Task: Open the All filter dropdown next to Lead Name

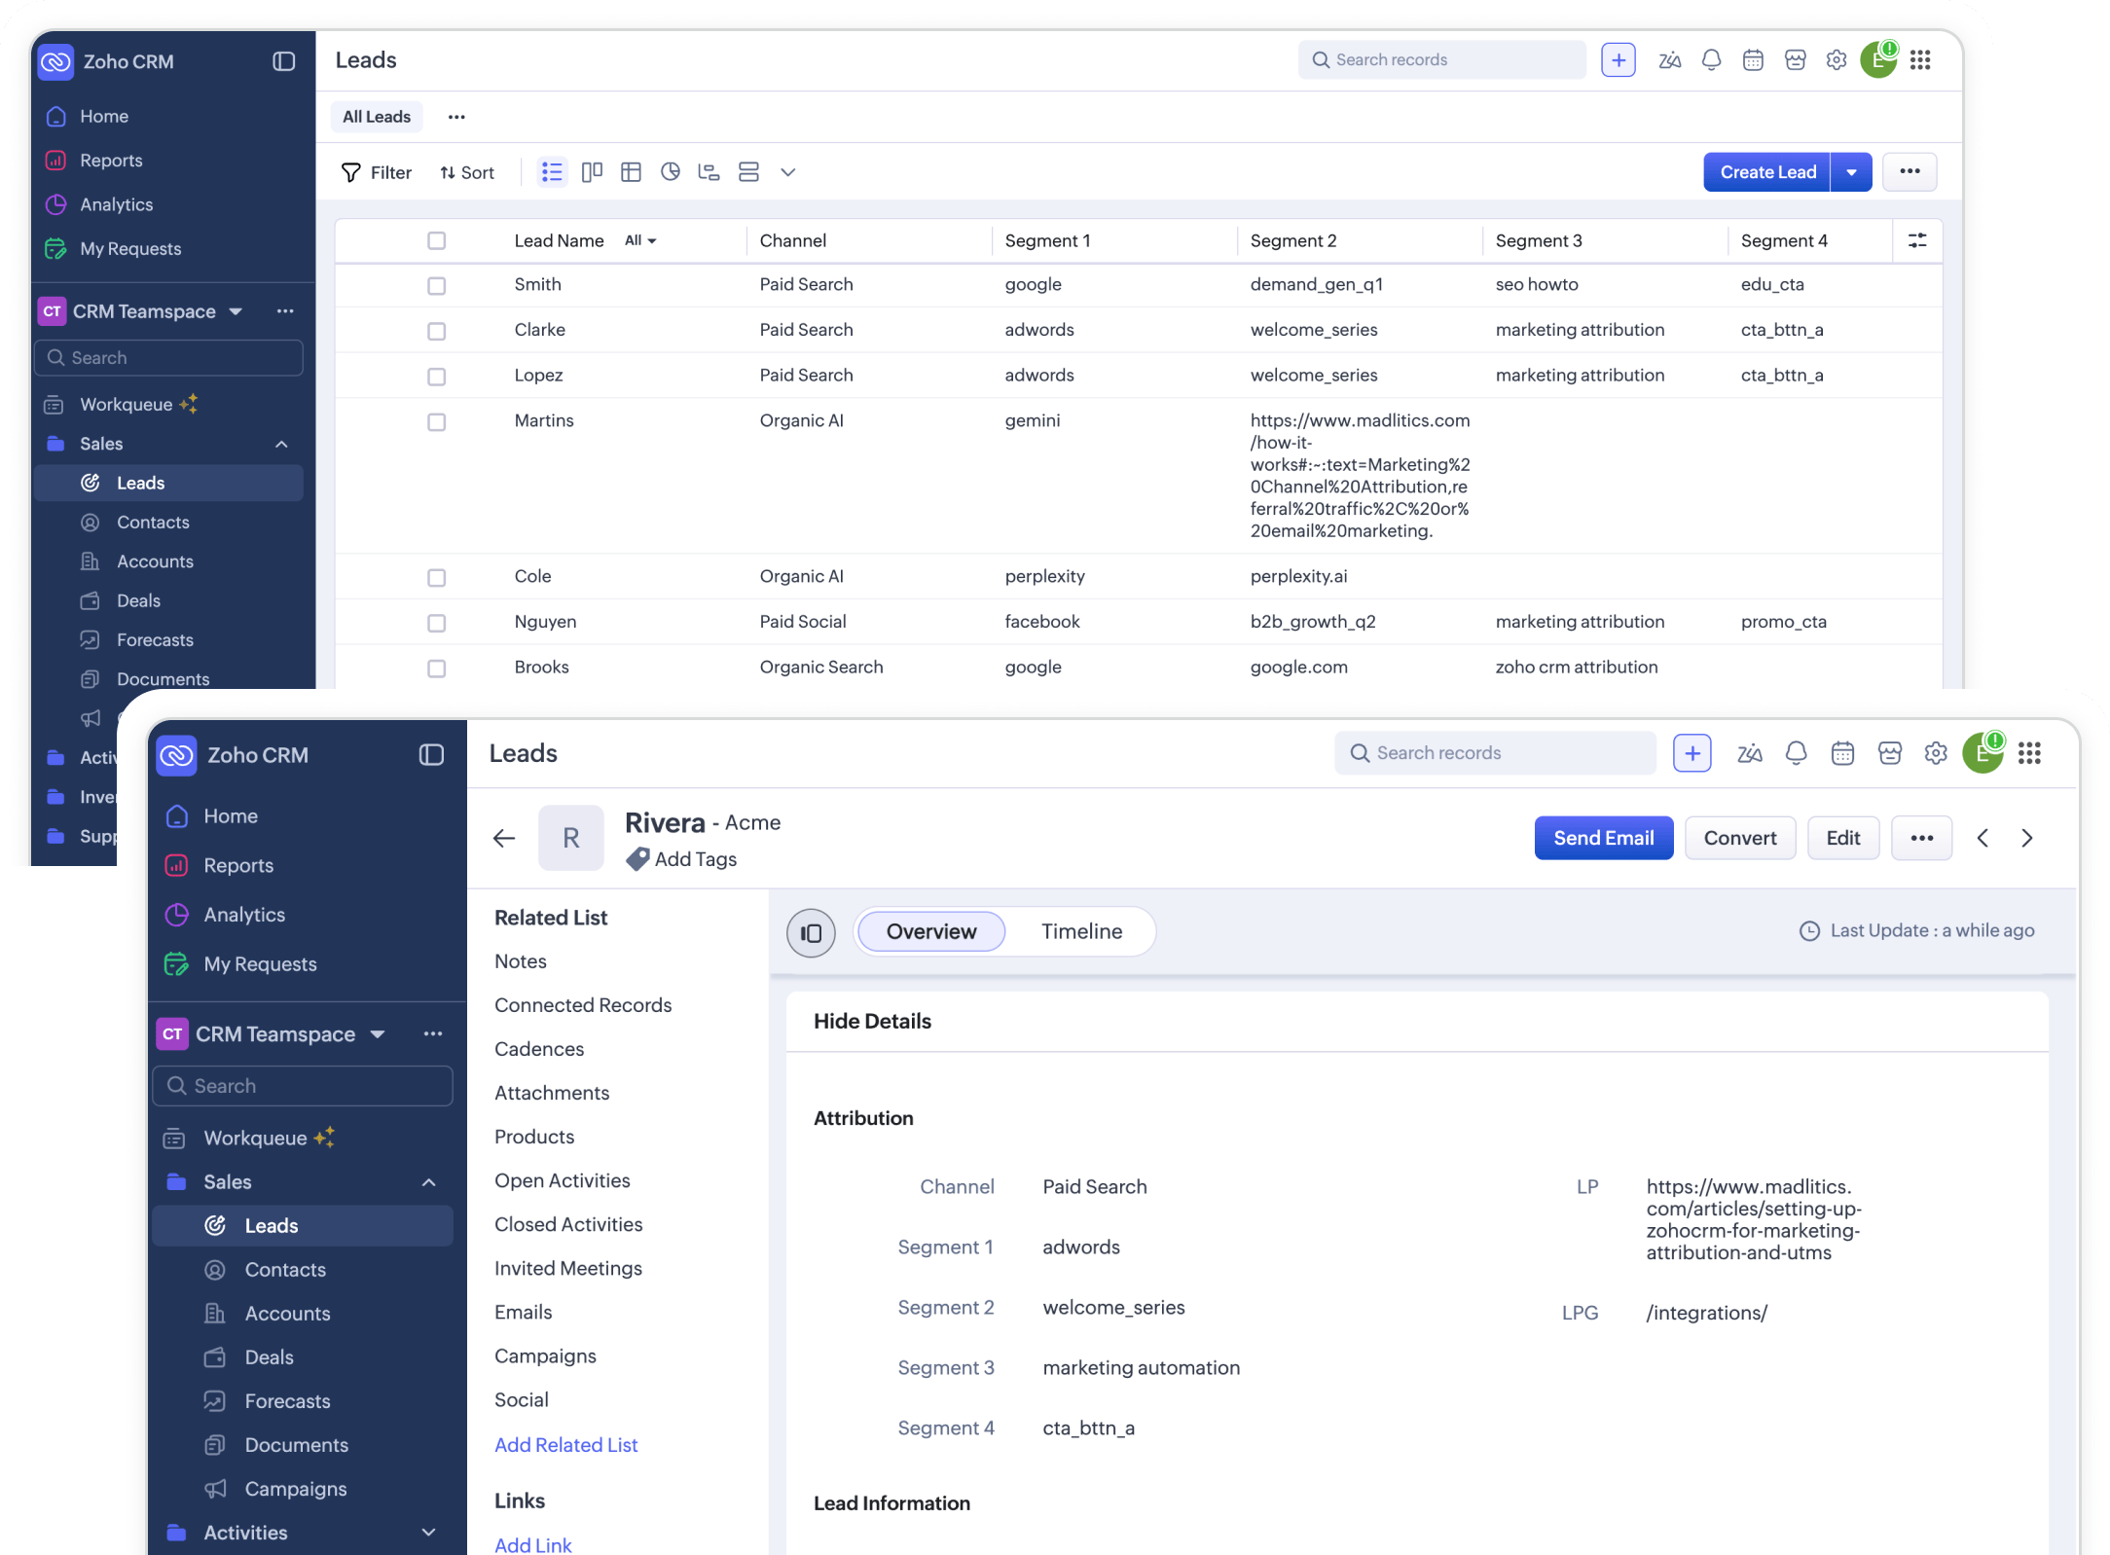Action: [x=640, y=240]
